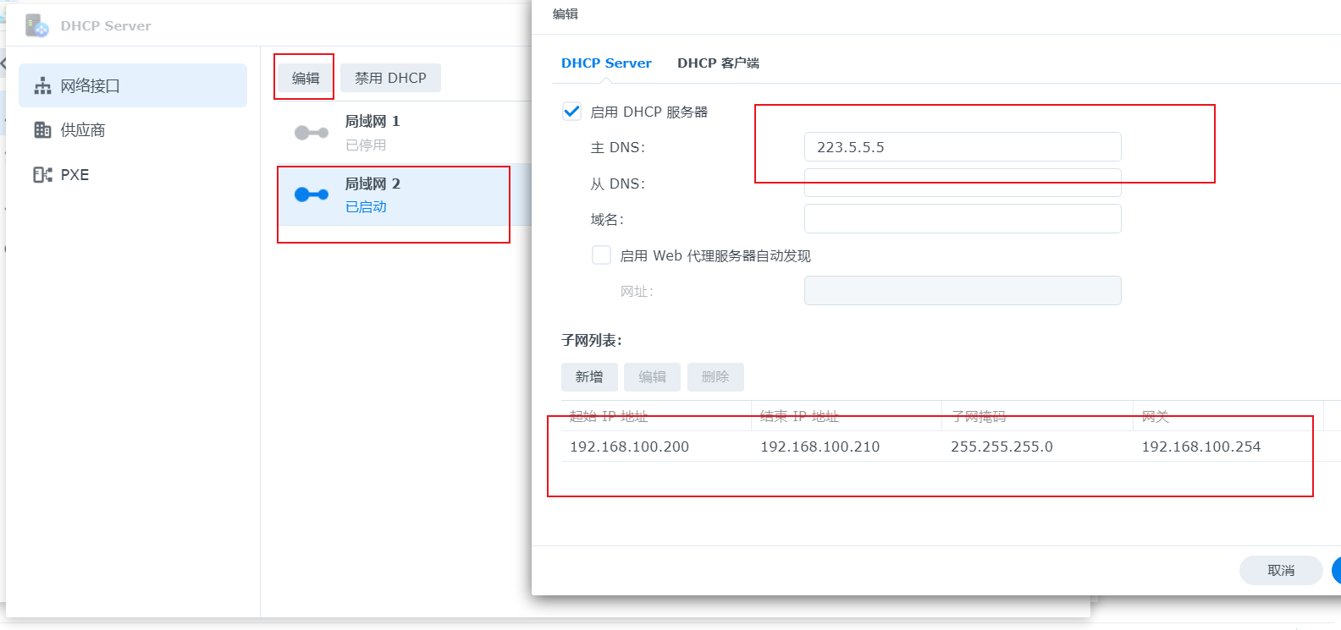The height and width of the screenshot is (630, 1341).
Task: Click the DHCP Server window title
Action: pos(106,26)
